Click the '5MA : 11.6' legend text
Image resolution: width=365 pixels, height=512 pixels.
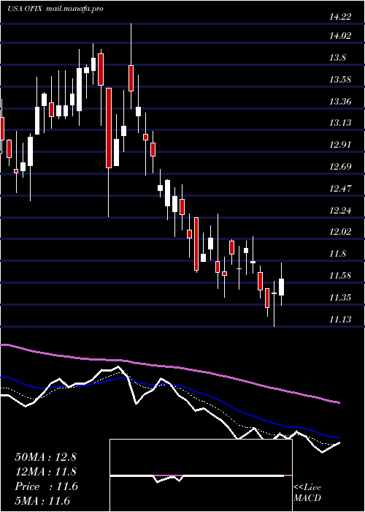(42, 500)
